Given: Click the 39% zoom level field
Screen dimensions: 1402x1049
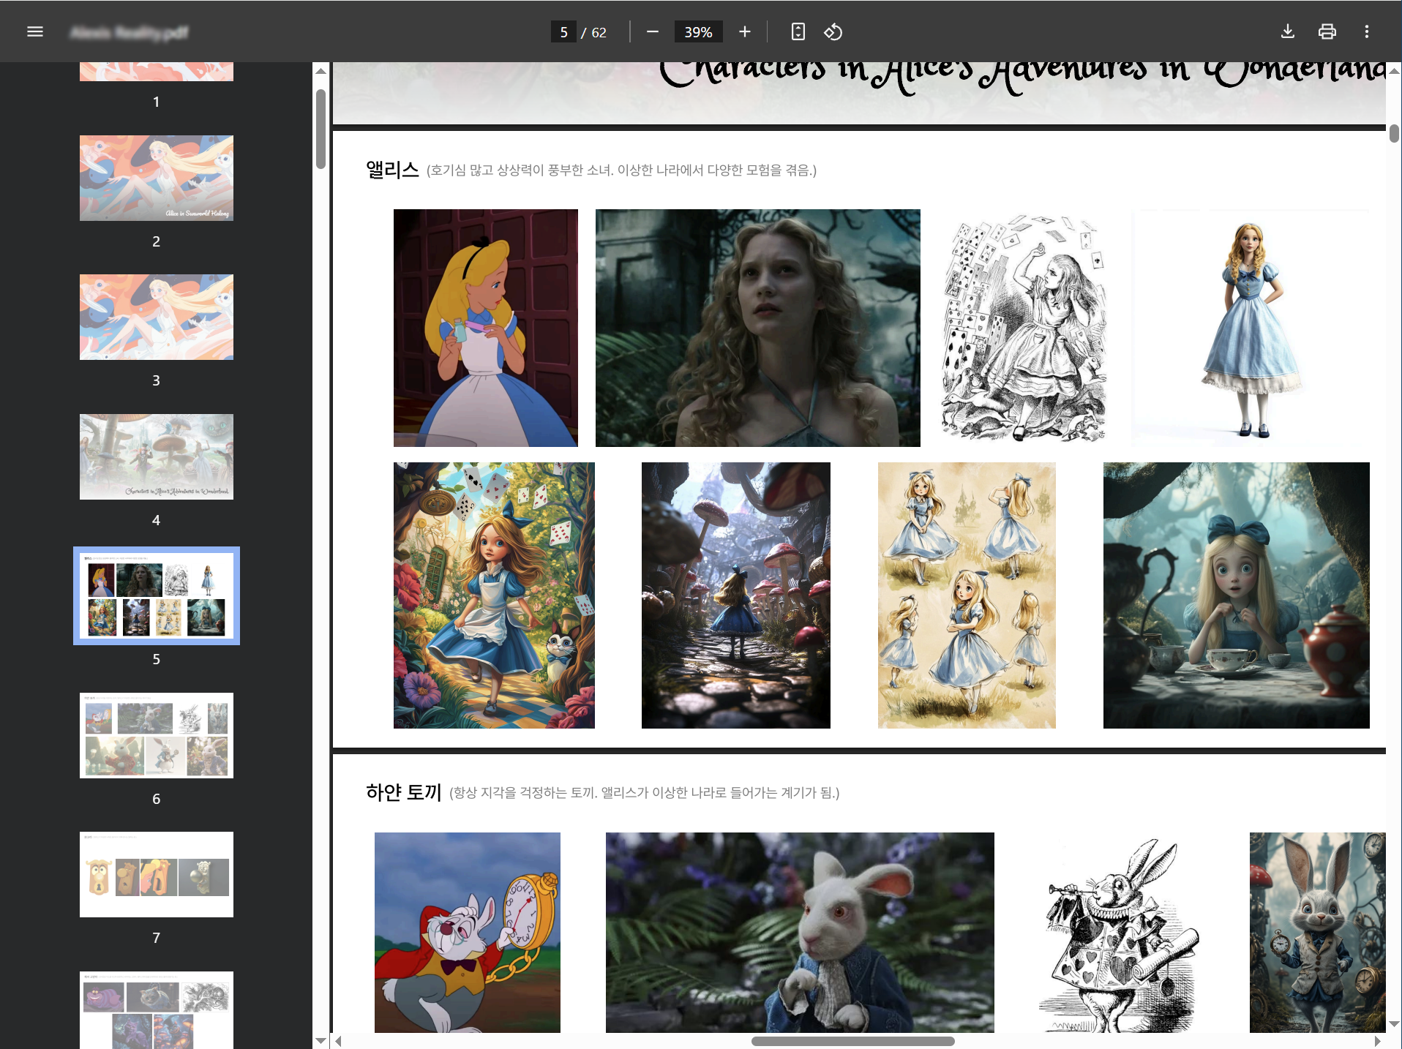Looking at the screenshot, I should [698, 32].
